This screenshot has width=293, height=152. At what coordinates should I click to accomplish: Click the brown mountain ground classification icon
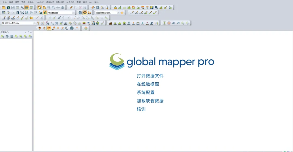pyautogui.click(x=111, y=23)
